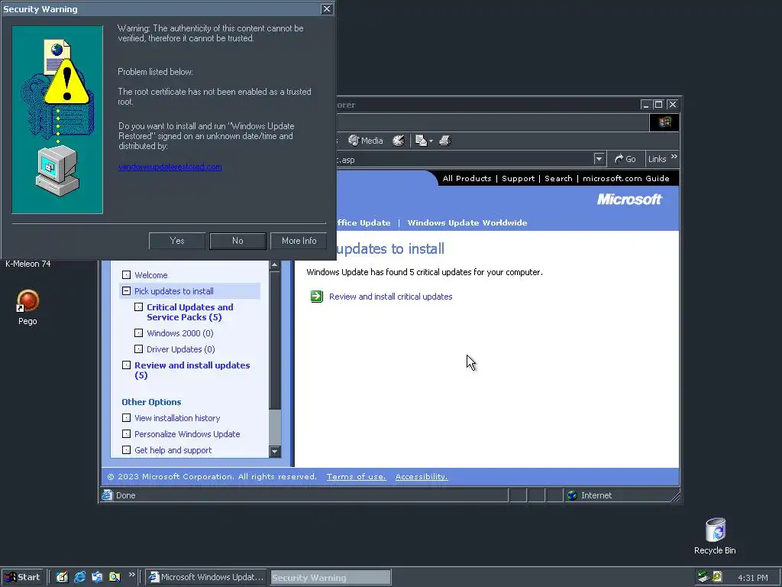
Task: Click the K-Meleon 74 desktop label
Action: [x=28, y=264]
